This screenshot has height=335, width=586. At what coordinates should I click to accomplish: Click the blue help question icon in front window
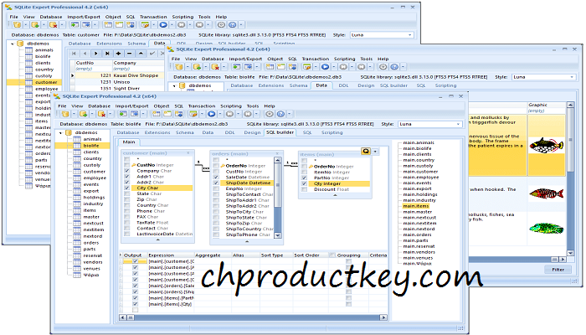pyautogui.click(x=280, y=114)
